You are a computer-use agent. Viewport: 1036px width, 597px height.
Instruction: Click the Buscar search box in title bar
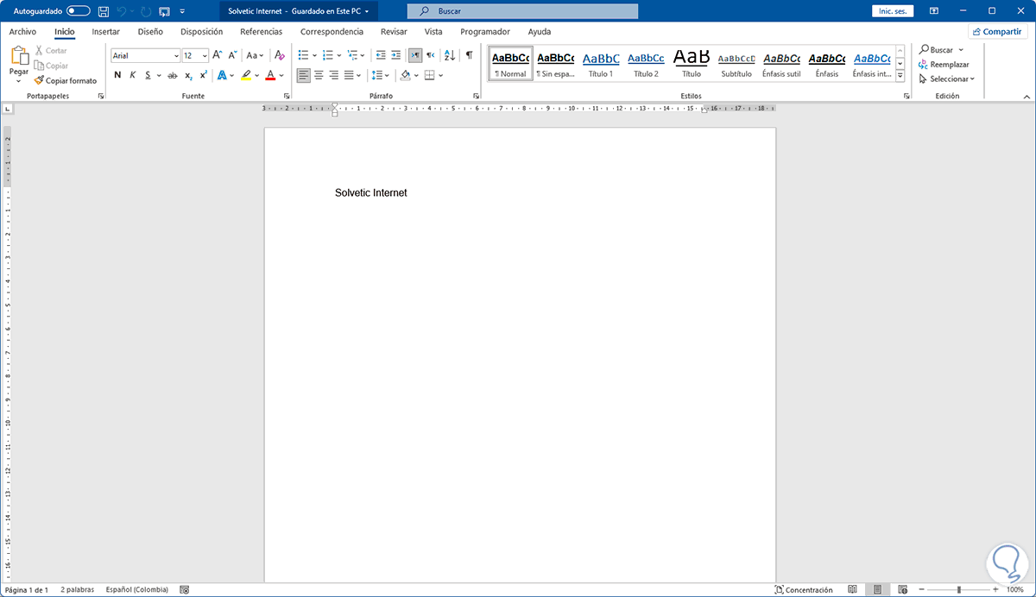(522, 11)
